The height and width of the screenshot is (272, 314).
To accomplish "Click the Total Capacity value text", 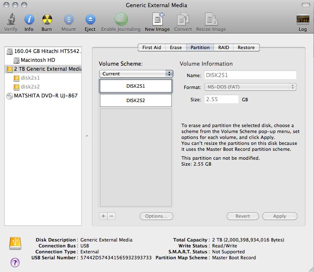I will coord(248,240).
